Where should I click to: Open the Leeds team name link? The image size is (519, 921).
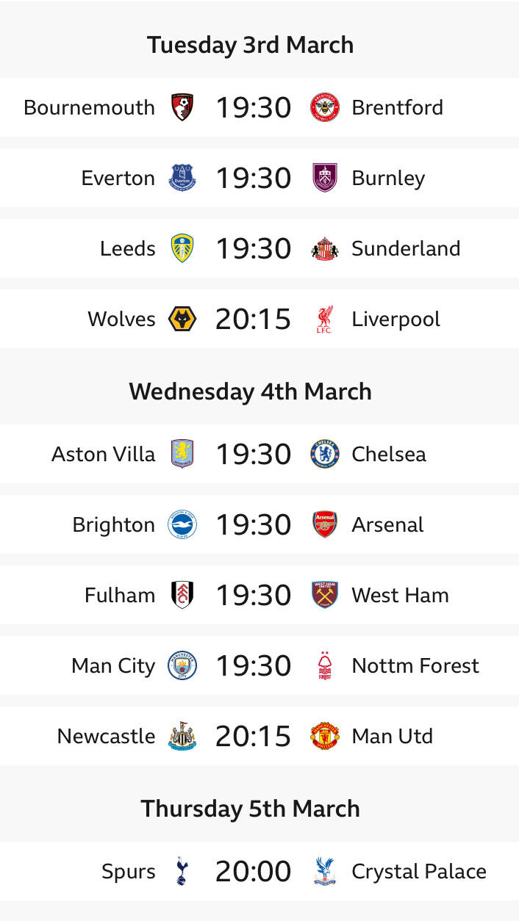tap(128, 248)
